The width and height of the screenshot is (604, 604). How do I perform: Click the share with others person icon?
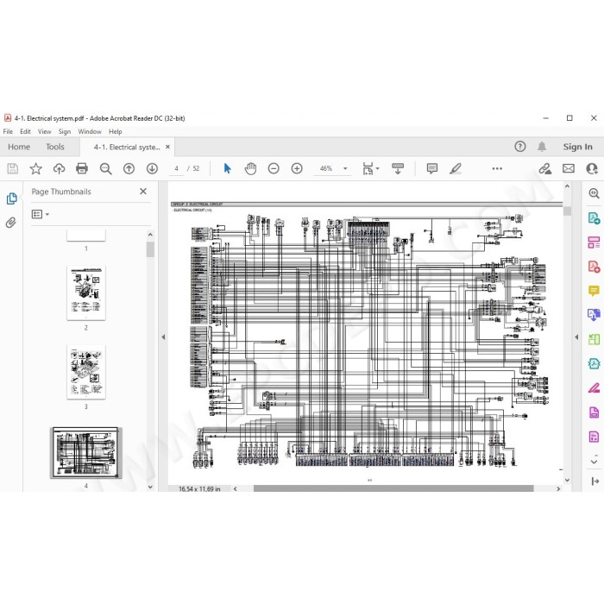592,169
